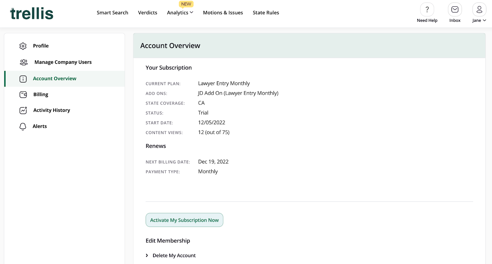Click the Renews heading
This screenshot has height=264, width=492.
coord(156,146)
